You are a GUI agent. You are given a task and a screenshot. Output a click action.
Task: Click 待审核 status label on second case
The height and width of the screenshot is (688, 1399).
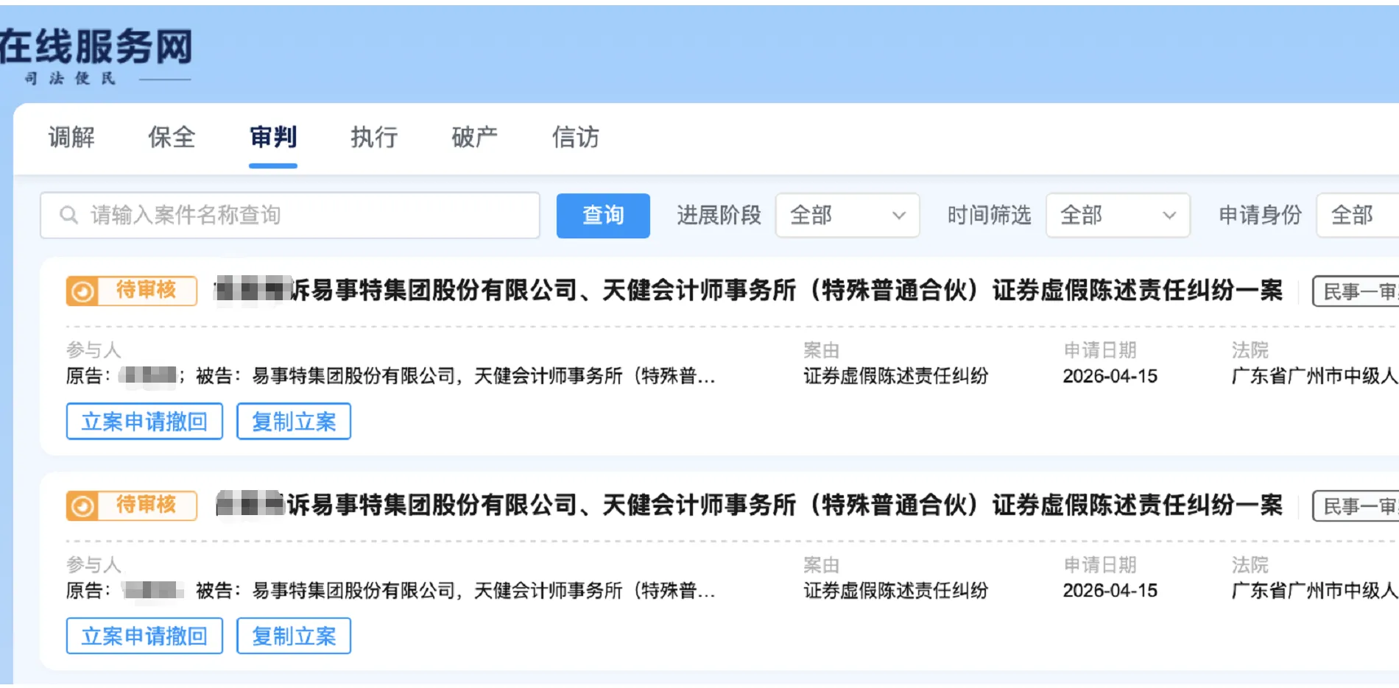click(x=147, y=505)
